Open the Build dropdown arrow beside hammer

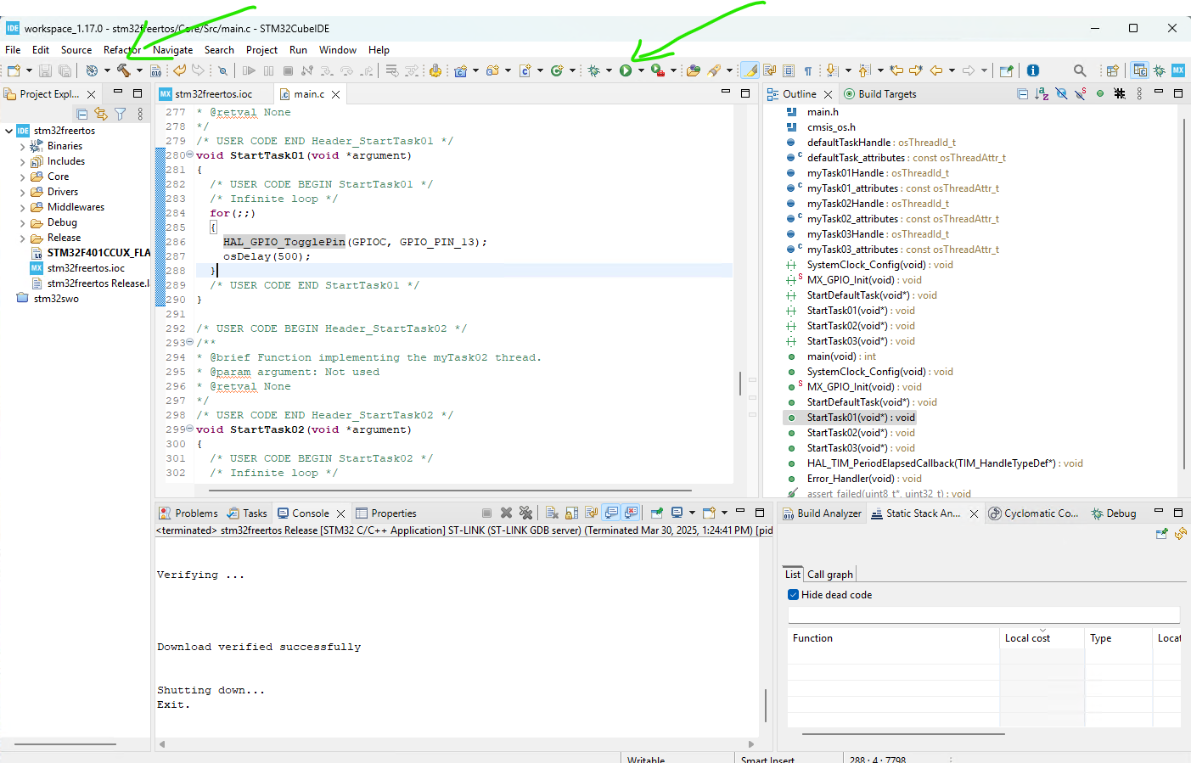pos(139,70)
